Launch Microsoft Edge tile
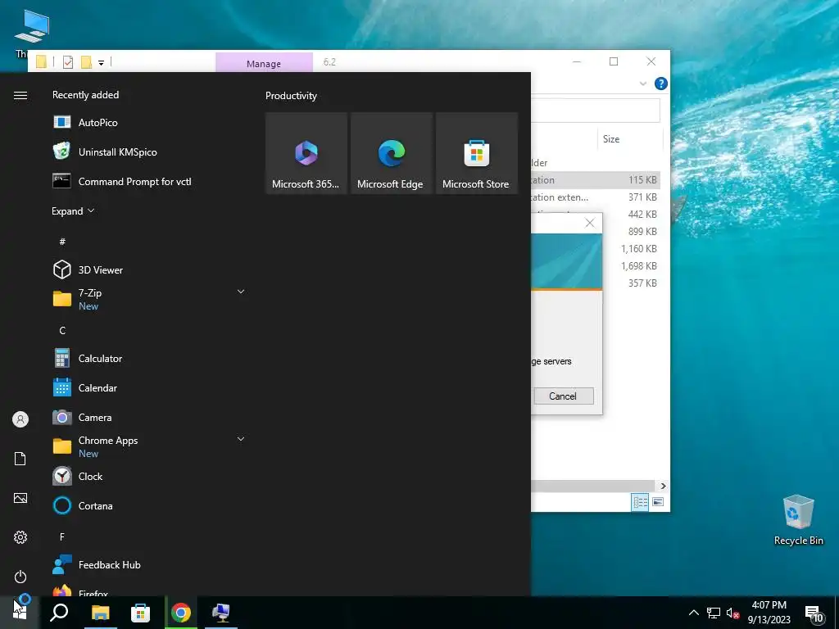The width and height of the screenshot is (839, 629). tap(391, 153)
